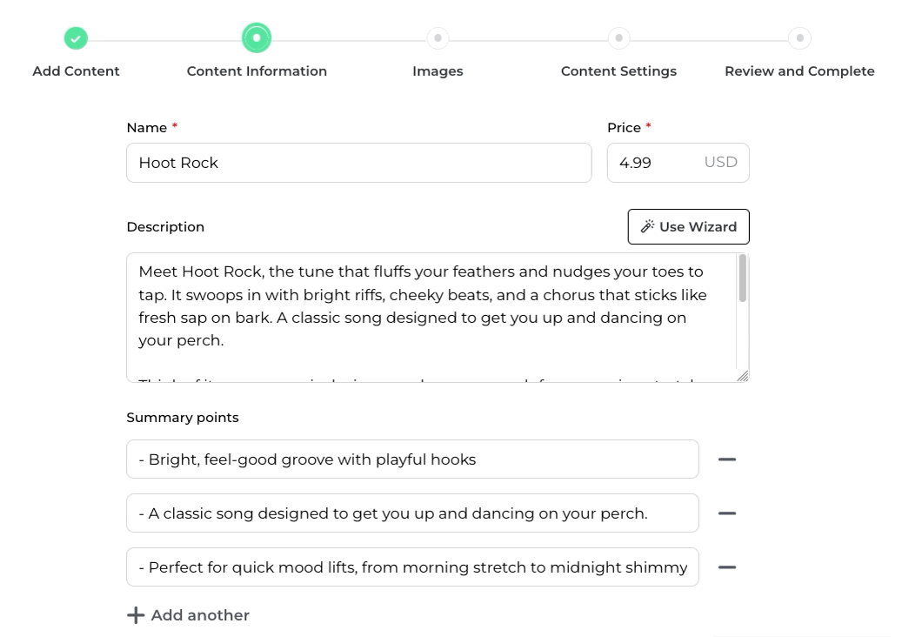909x637 pixels.
Task: Click the Description text area scrollbar thumb
Action: (x=742, y=278)
